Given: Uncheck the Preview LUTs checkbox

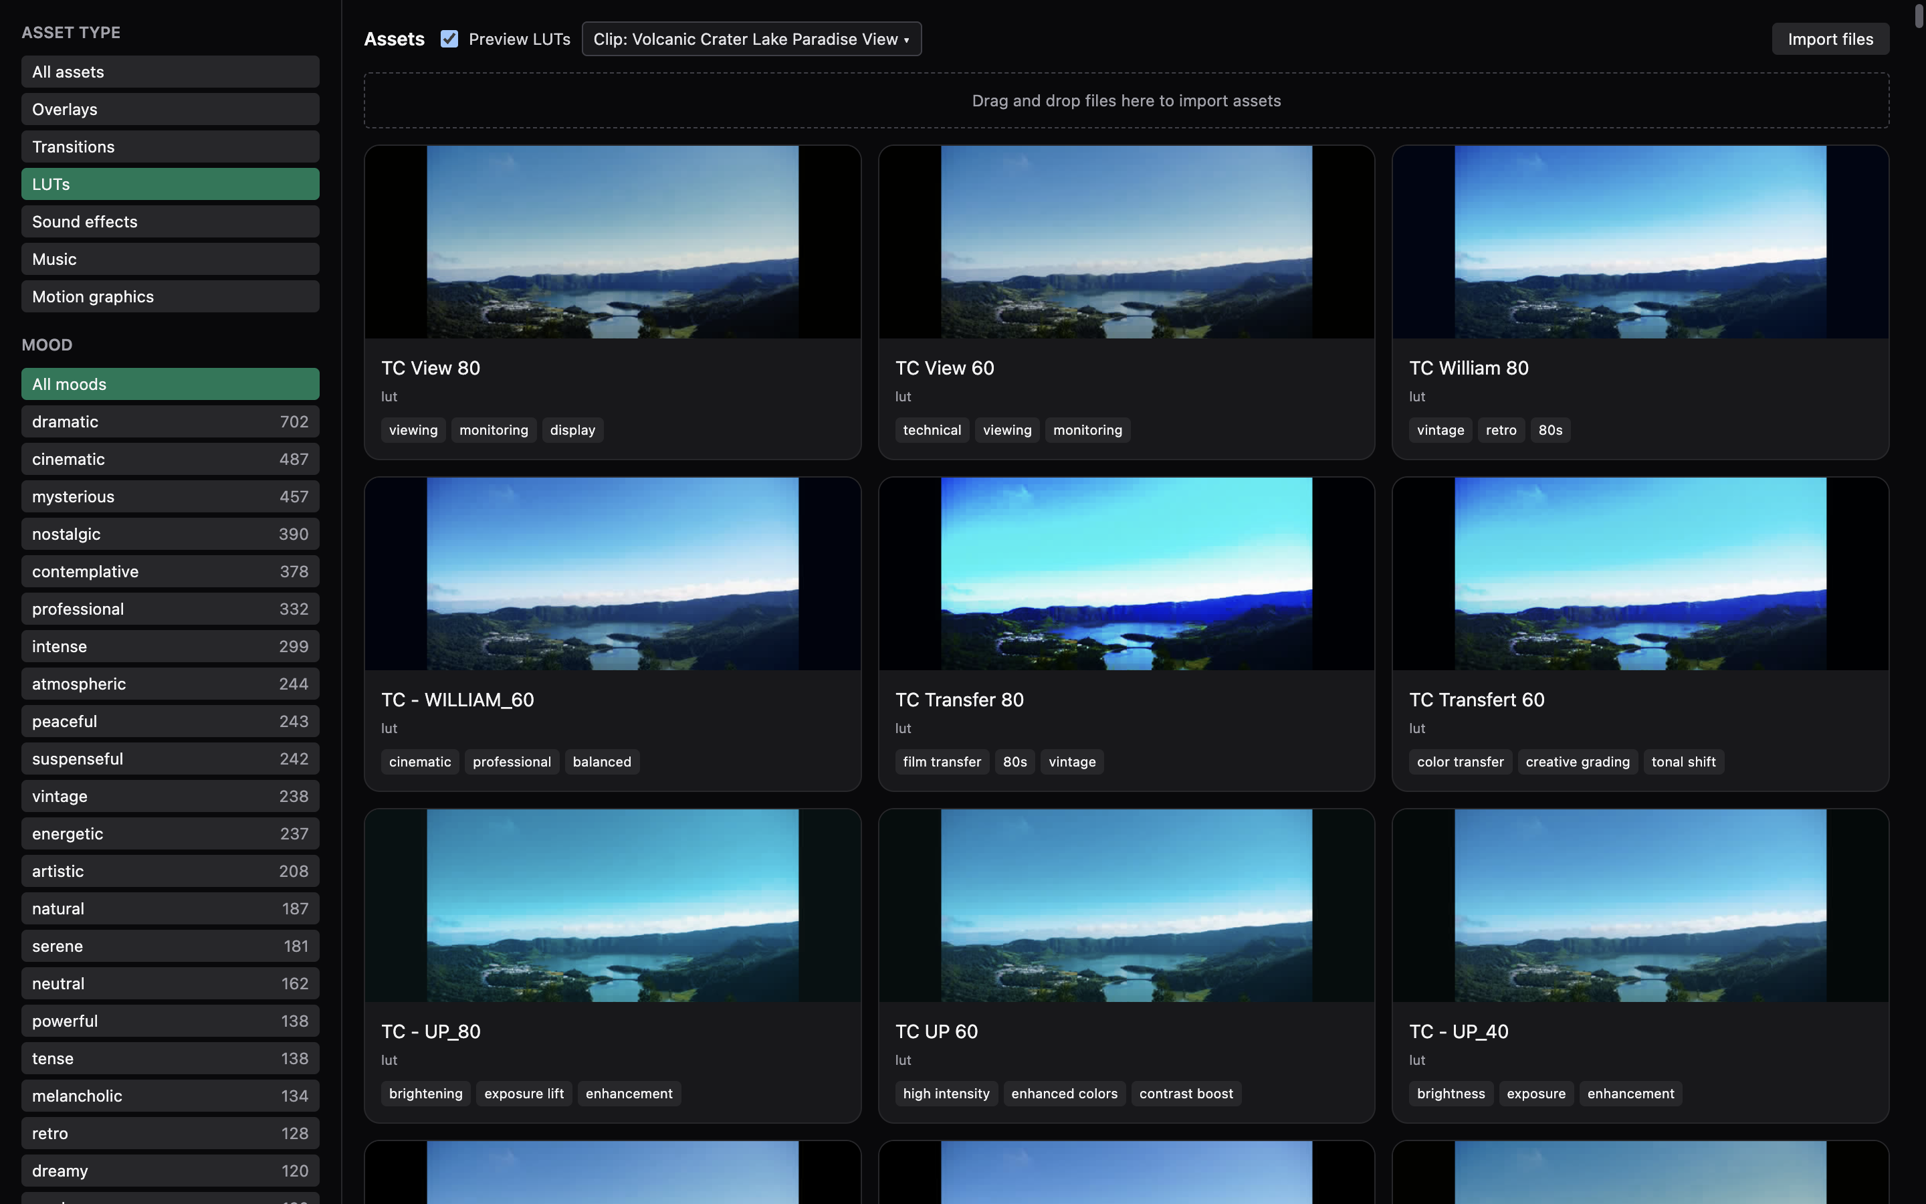Looking at the screenshot, I should (449, 39).
